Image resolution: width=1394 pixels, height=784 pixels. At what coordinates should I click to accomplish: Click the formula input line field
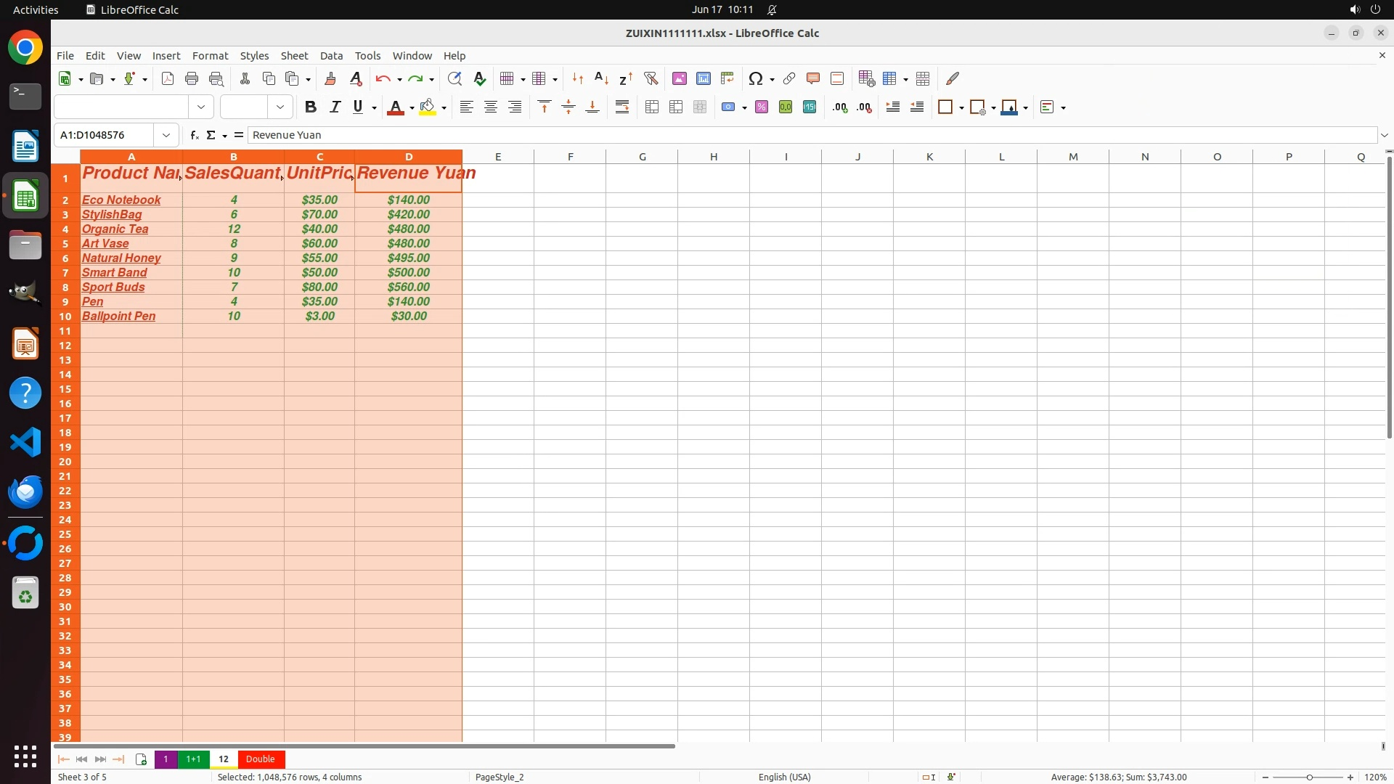(799, 135)
